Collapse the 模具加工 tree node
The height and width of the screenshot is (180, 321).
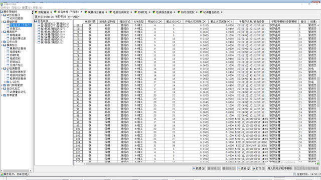point(2,45)
